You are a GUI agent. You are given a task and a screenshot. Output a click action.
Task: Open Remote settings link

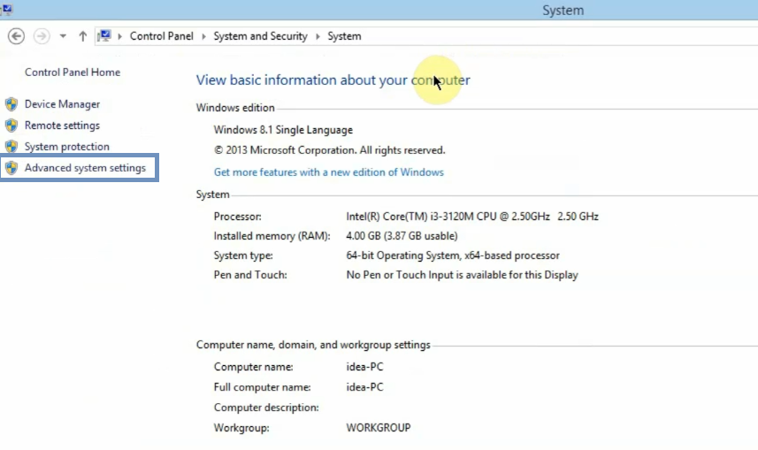[x=63, y=126]
